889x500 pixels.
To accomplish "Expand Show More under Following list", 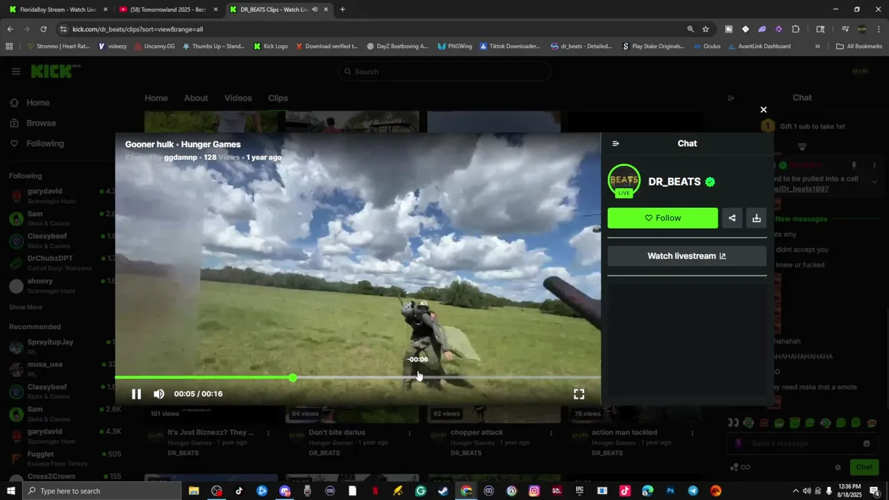I will (x=26, y=307).
